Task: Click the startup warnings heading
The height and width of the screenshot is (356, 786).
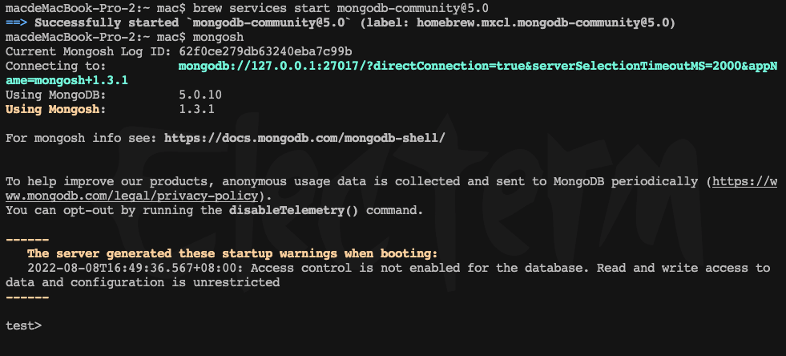Action: [232, 253]
